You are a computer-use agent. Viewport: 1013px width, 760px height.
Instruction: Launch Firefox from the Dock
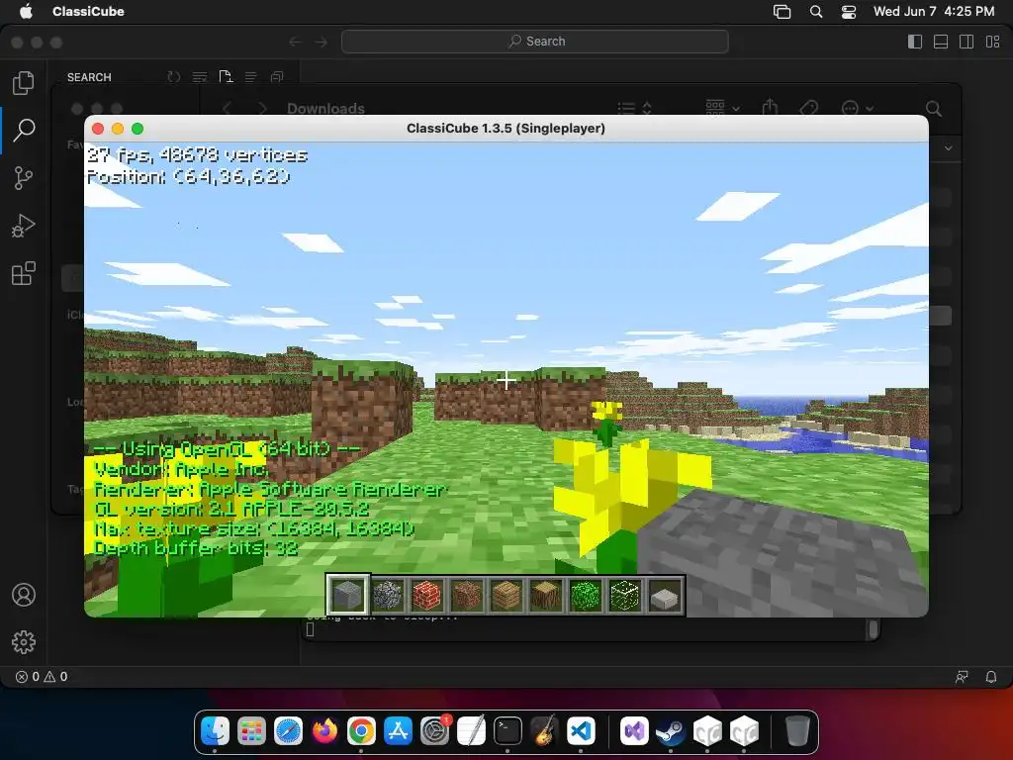coord(324,731)
